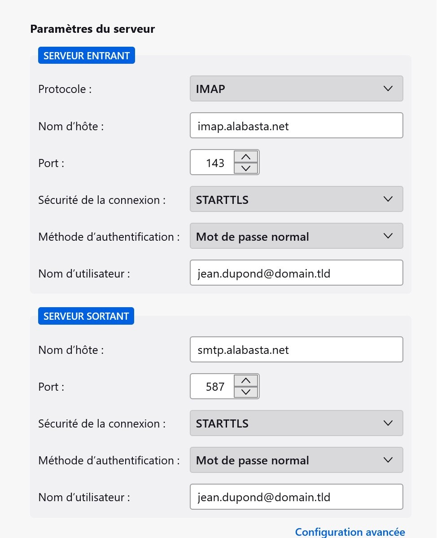Select the smtp.alabasta.net hostname field
This screenshot has width=437, height=538.
click(x=296, y=349)
